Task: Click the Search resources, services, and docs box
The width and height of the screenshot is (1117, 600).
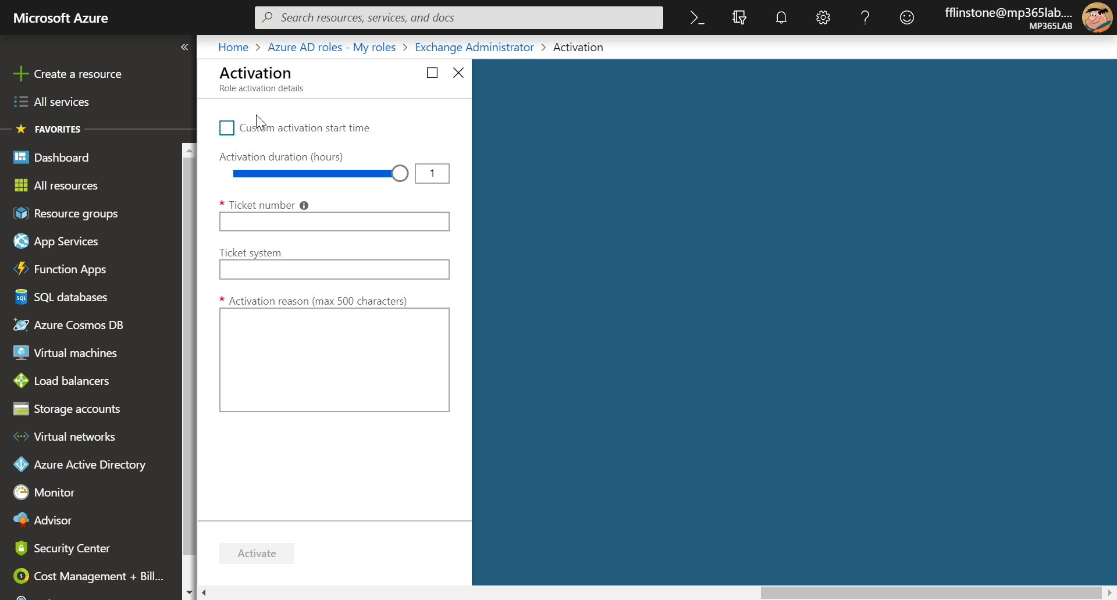Action: [459, 17]
